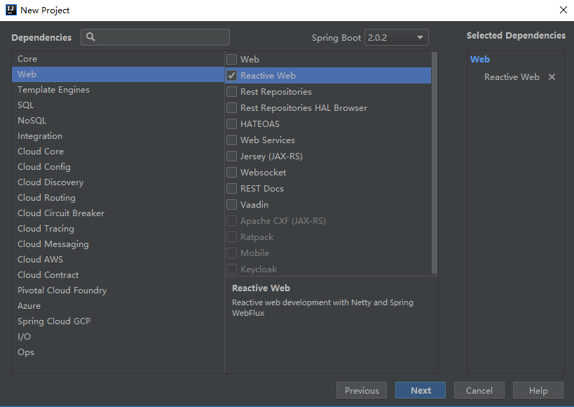The image size is (574, 407).
Task: Click the search magnifier icon
Action: coord(90,36)
